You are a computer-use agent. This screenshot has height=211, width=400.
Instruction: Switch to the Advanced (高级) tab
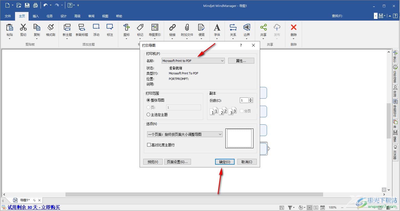(x=77, y=16)
